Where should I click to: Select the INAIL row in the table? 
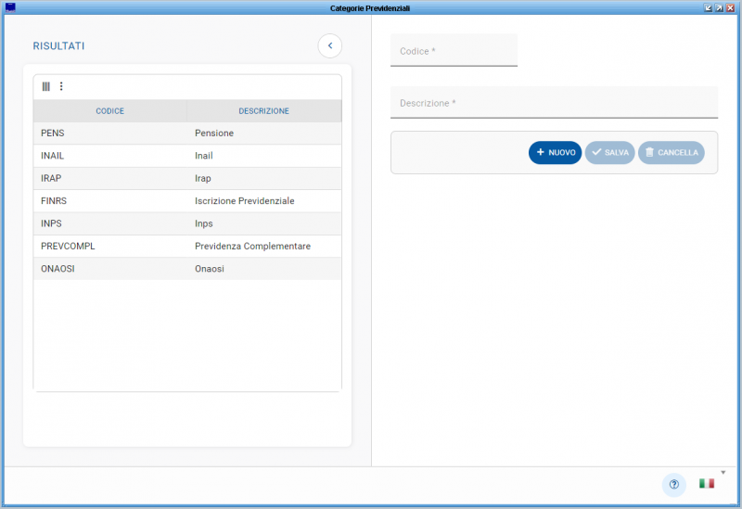[186, 156]
